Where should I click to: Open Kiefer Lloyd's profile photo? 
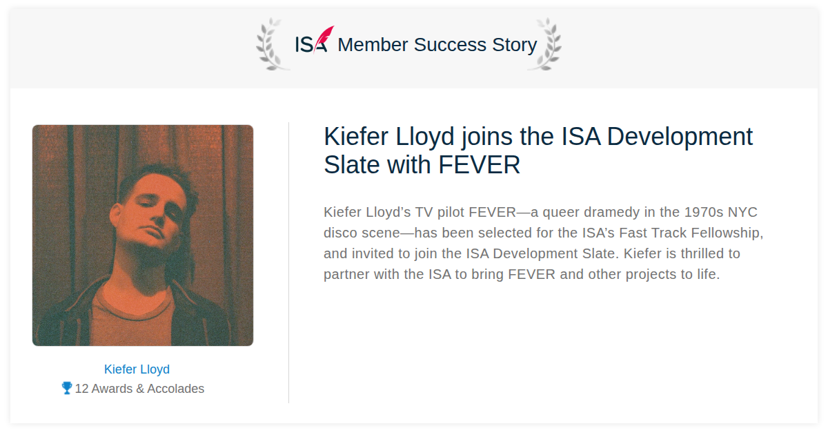point(143,235)
